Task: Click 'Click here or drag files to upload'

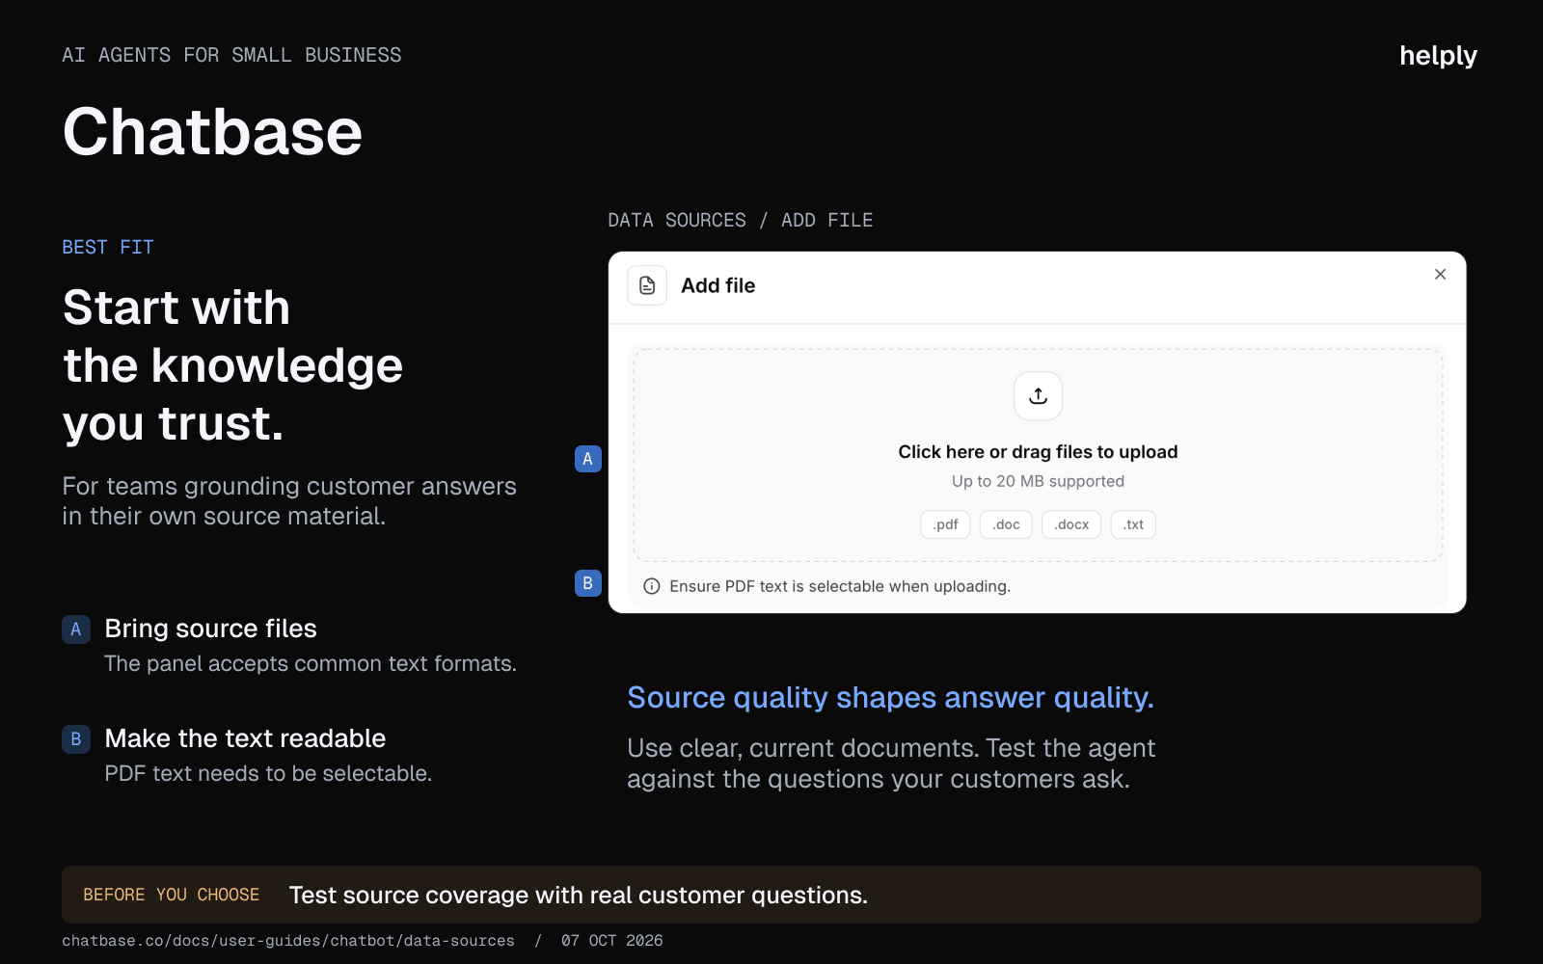Action: [1038, 452]
